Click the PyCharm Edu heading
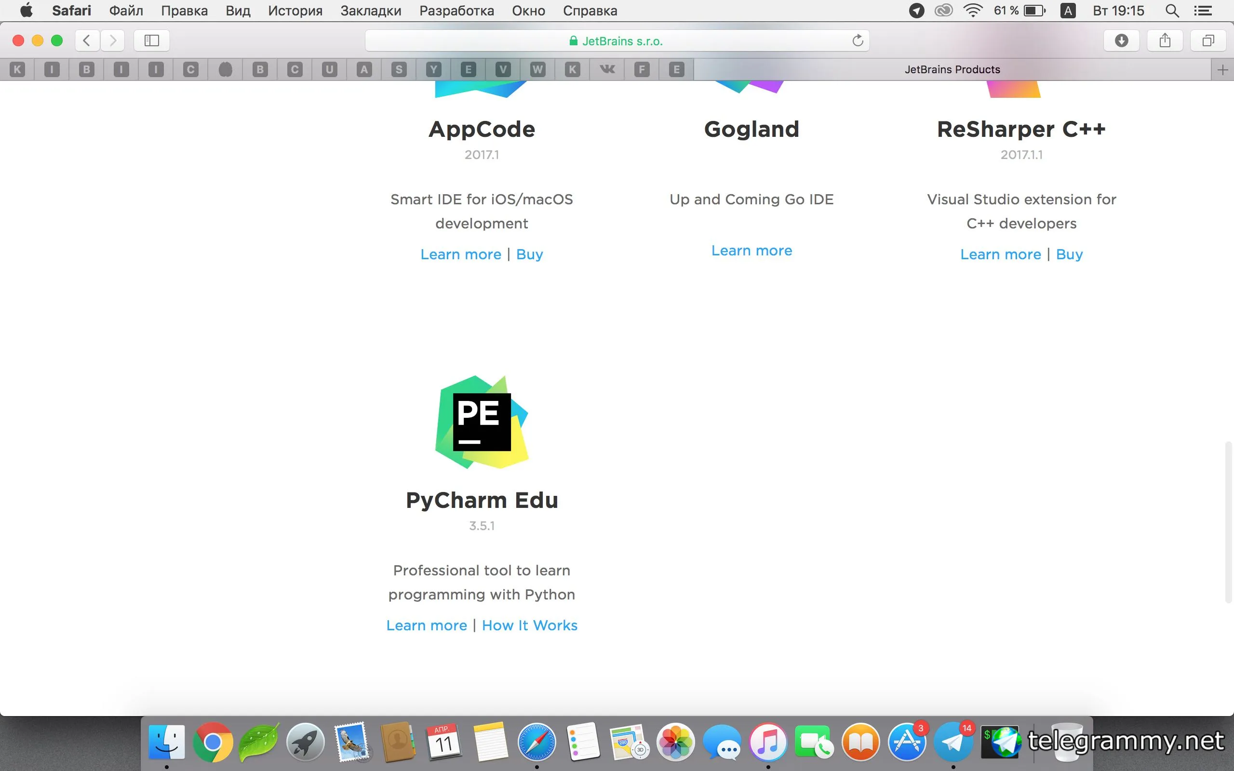Viewport: 1234px width, 771px height. pyautogui.click(x=482, y=500)
